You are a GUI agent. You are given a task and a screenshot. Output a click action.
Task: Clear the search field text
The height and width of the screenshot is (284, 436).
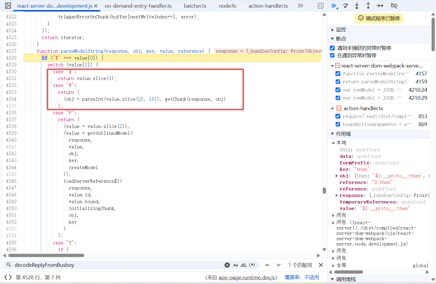coord(227,265)
